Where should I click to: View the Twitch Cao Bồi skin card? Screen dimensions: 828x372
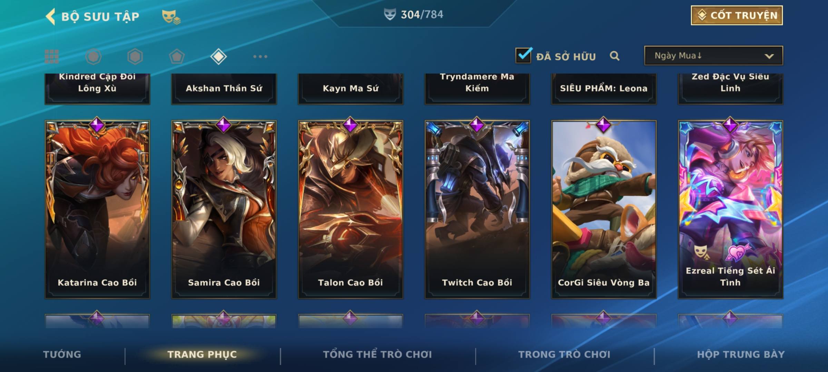(x=477, y=209)
